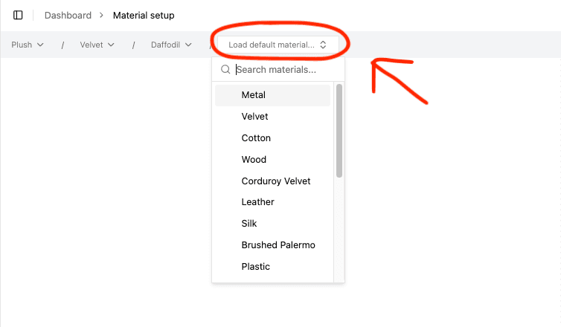Select Silk material
The height and width of the screenshot is (327, 561).
(272, 224)
